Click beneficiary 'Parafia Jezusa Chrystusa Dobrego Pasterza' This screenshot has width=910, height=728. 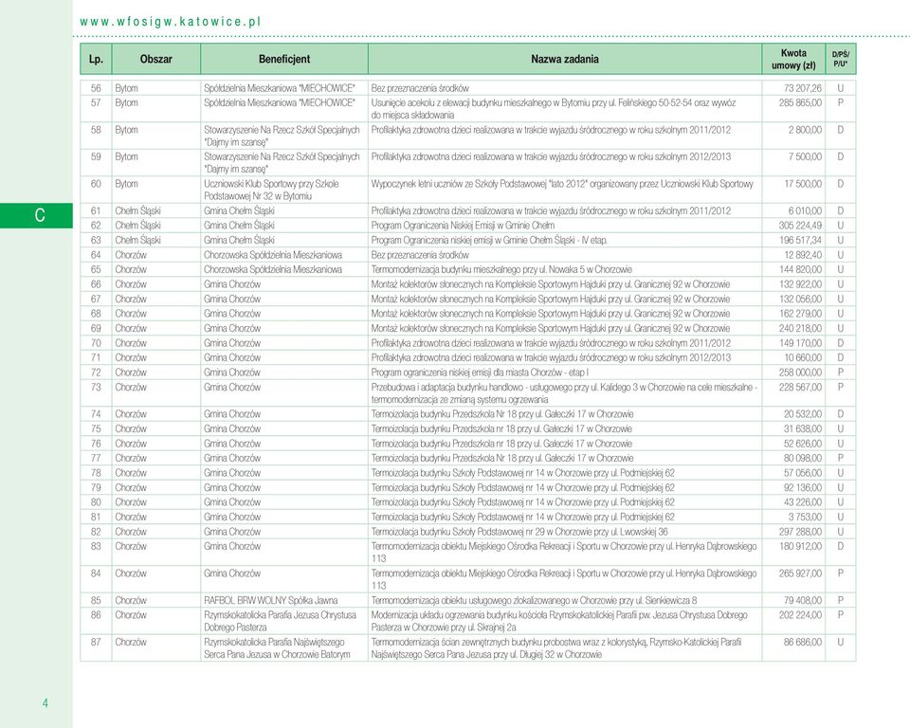(x=280, y=621)
